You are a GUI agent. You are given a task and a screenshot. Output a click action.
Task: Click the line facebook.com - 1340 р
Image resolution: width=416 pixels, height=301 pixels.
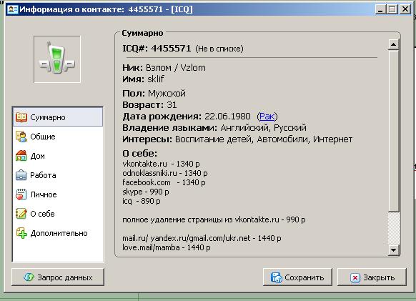pyautogui.click(x=164, y=182)
